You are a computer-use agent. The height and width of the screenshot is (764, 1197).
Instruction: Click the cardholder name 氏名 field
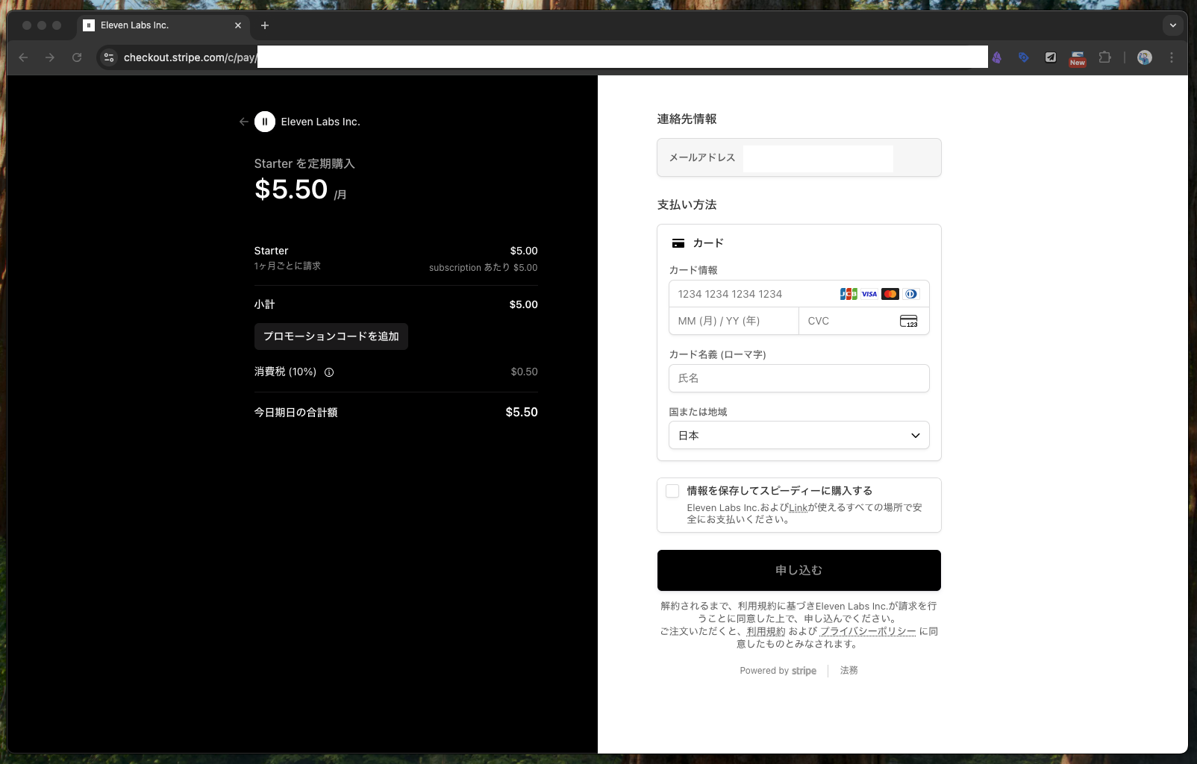(x=798, y=378)
